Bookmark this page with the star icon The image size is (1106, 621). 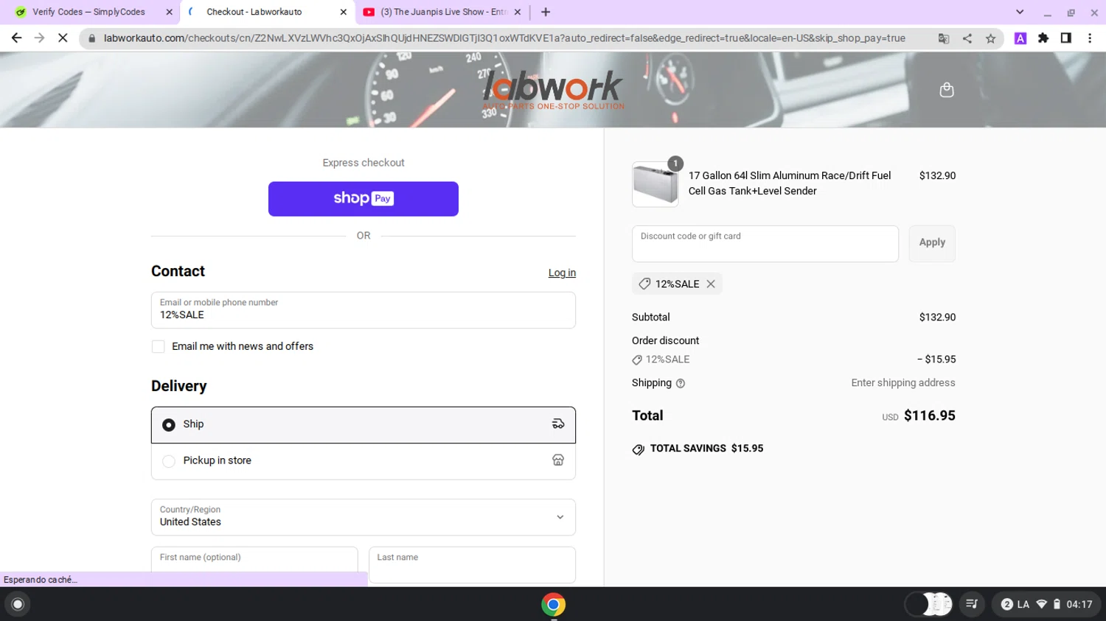pyautogui.click(x=990, y=38)
